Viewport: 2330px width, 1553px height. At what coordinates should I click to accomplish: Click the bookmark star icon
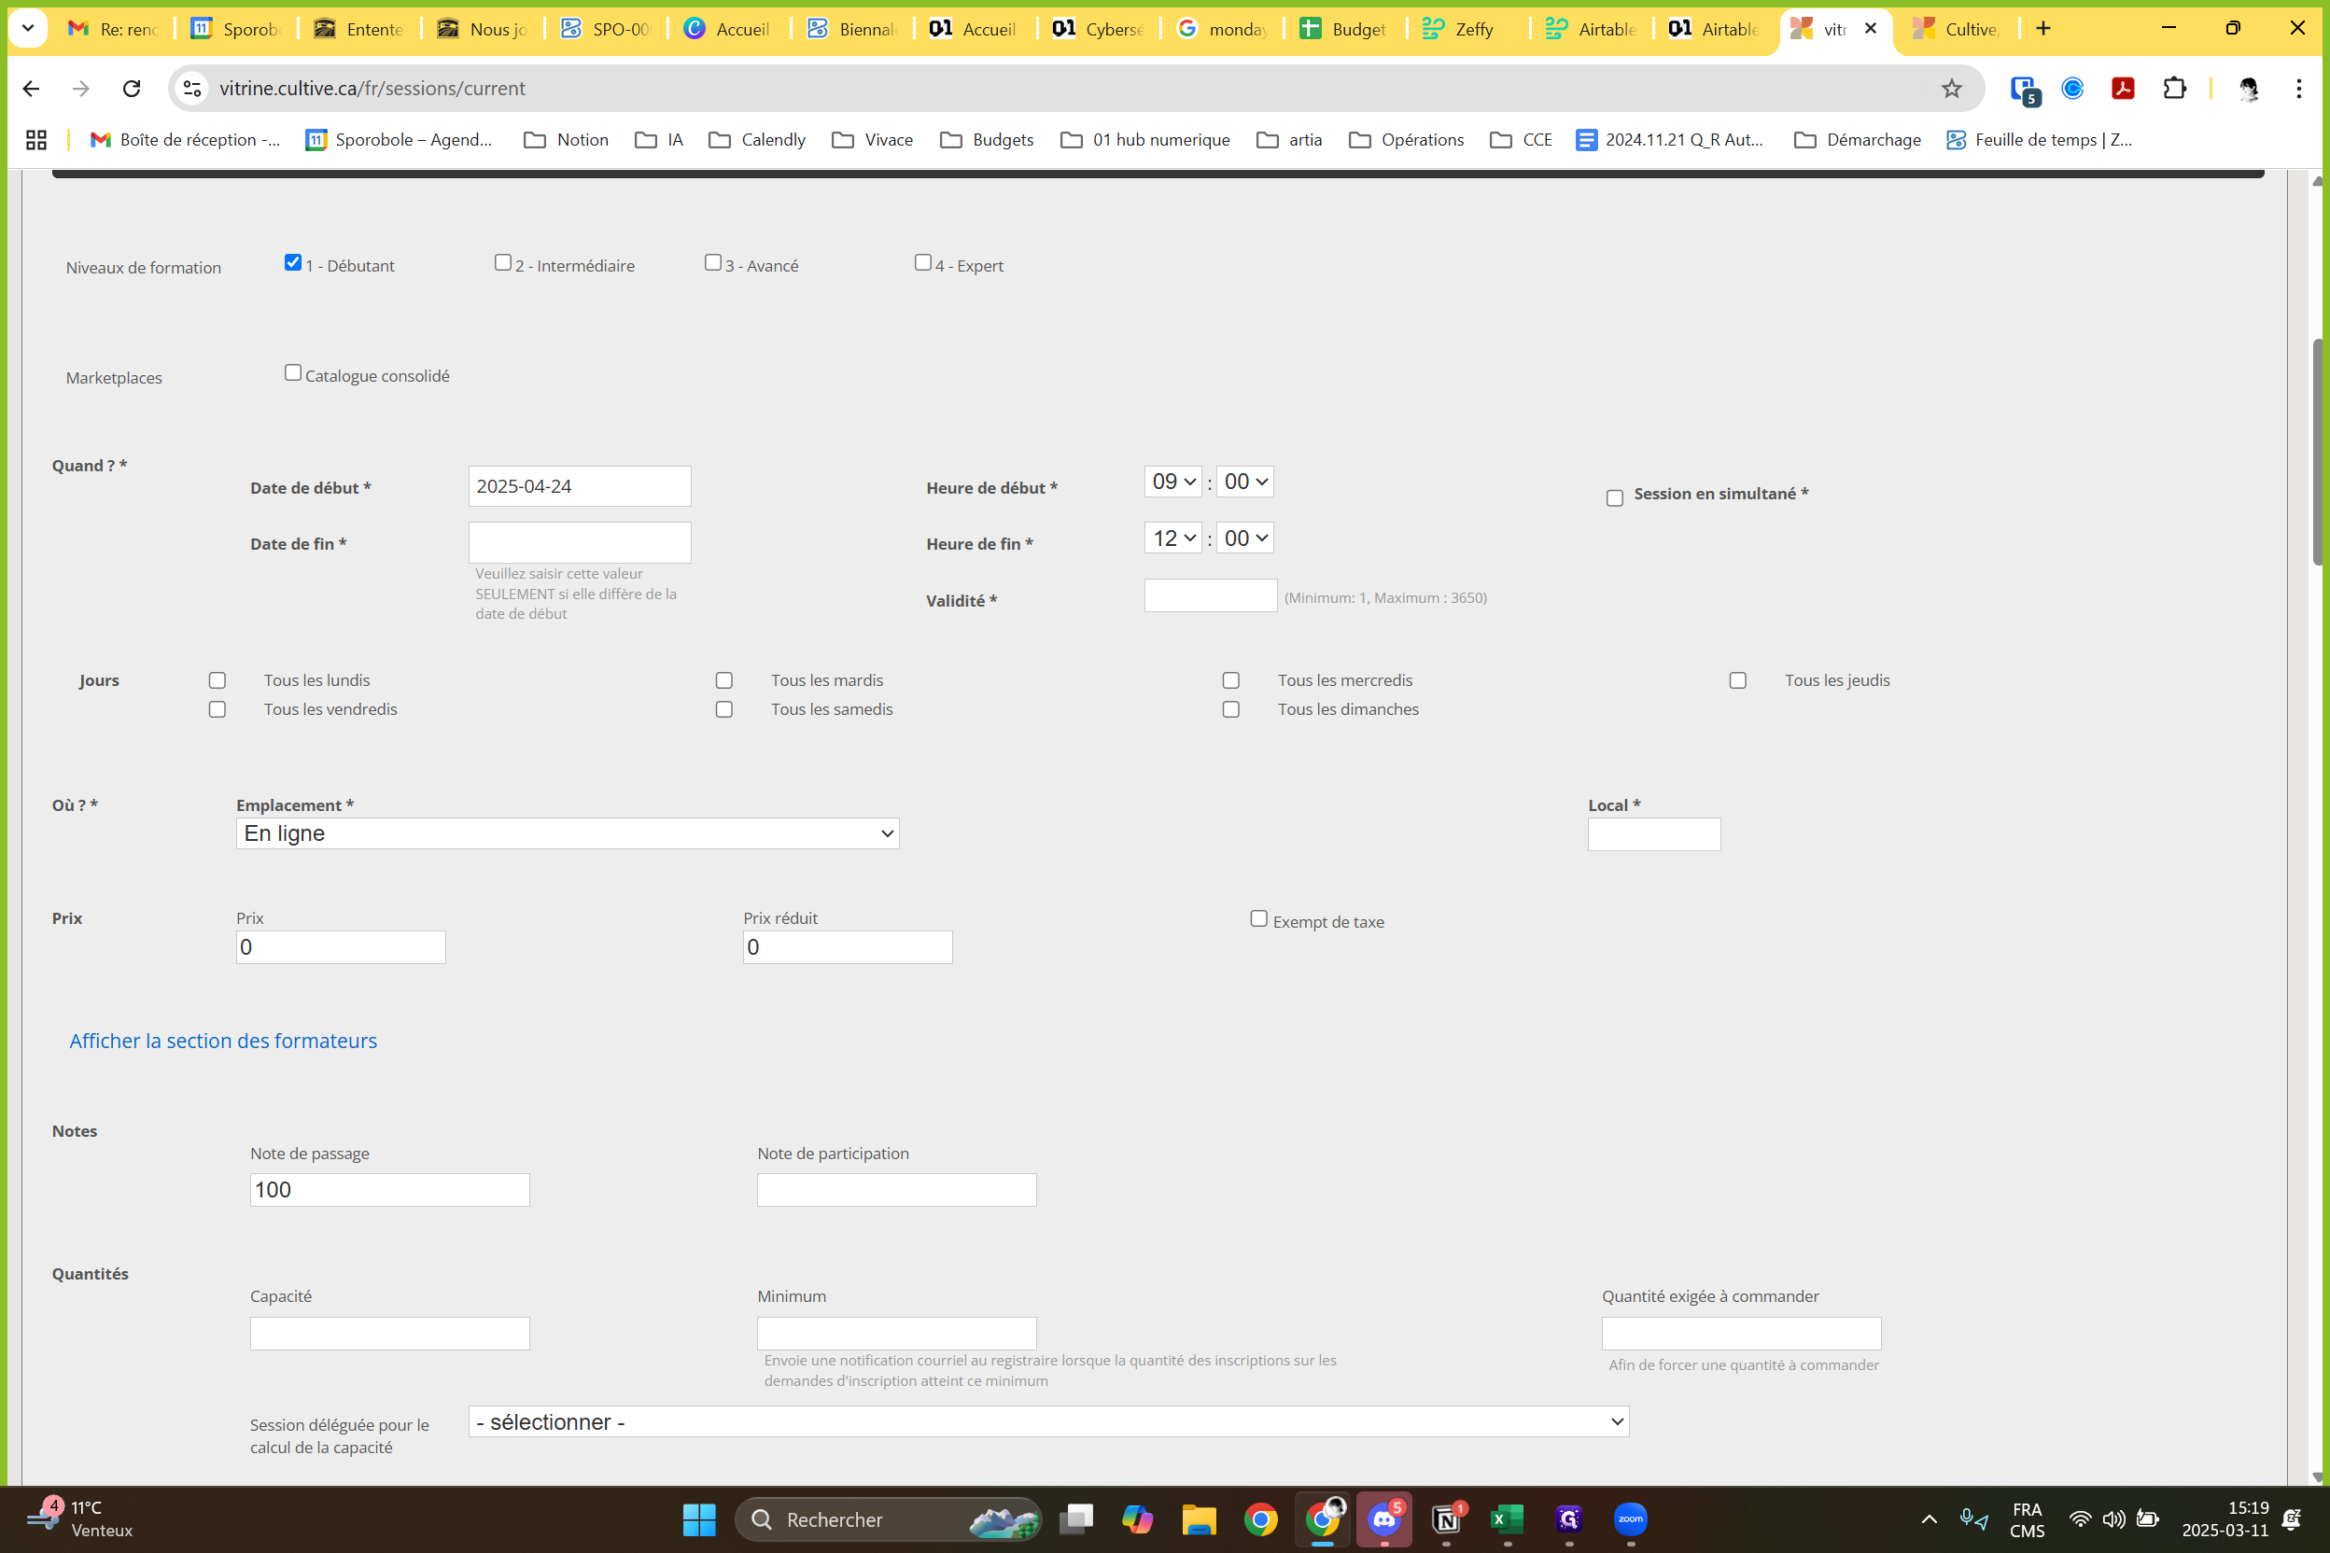coord(1951,88)
